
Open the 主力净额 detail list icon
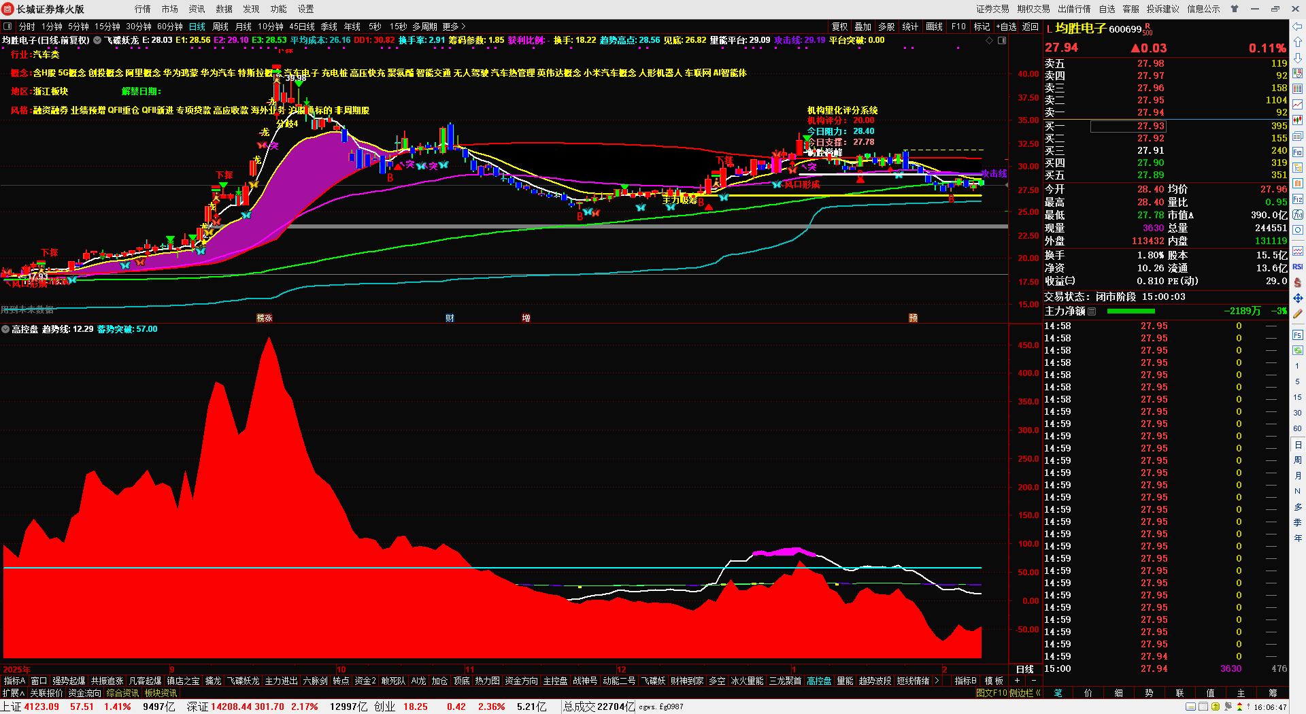1092,311
